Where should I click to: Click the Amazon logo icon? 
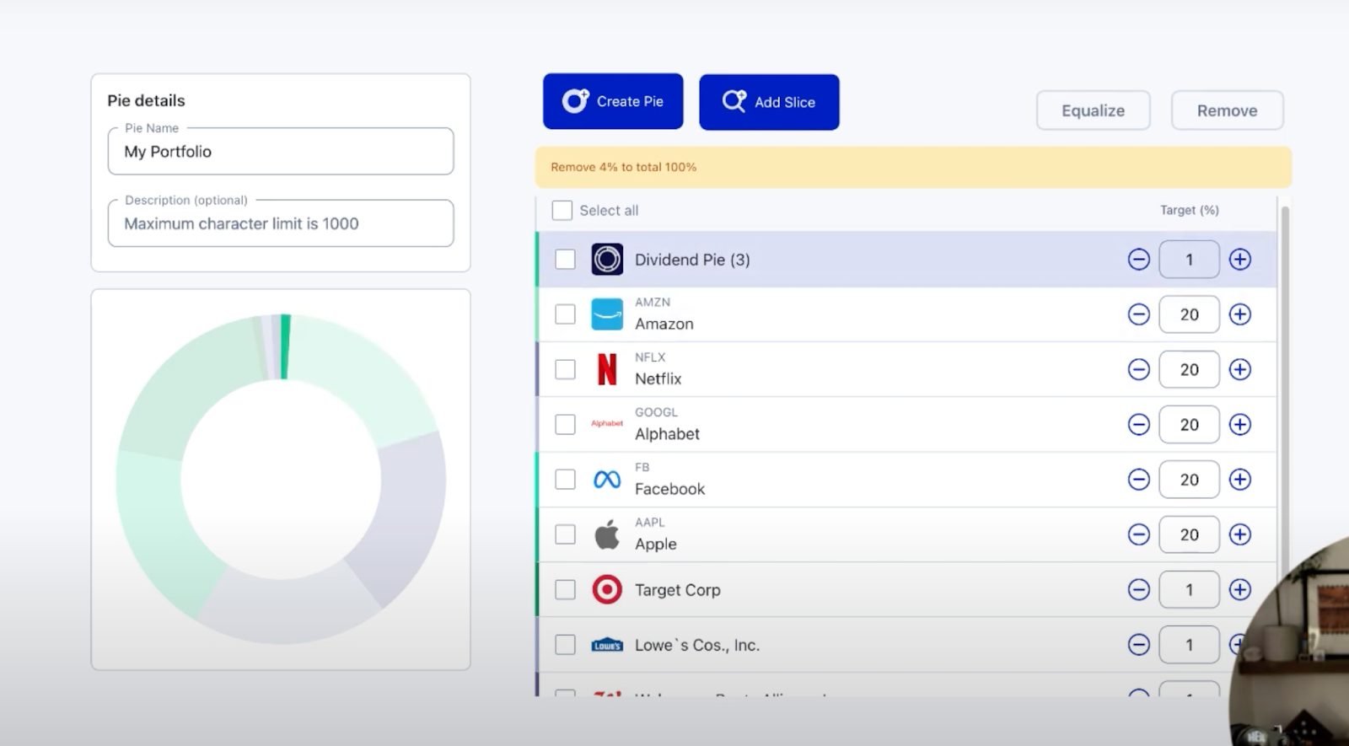click(x=607, y=314)
